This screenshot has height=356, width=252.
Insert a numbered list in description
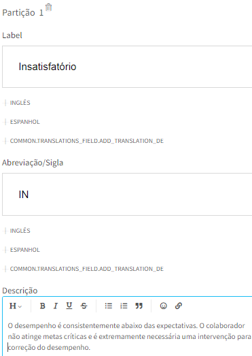[124, 306]
